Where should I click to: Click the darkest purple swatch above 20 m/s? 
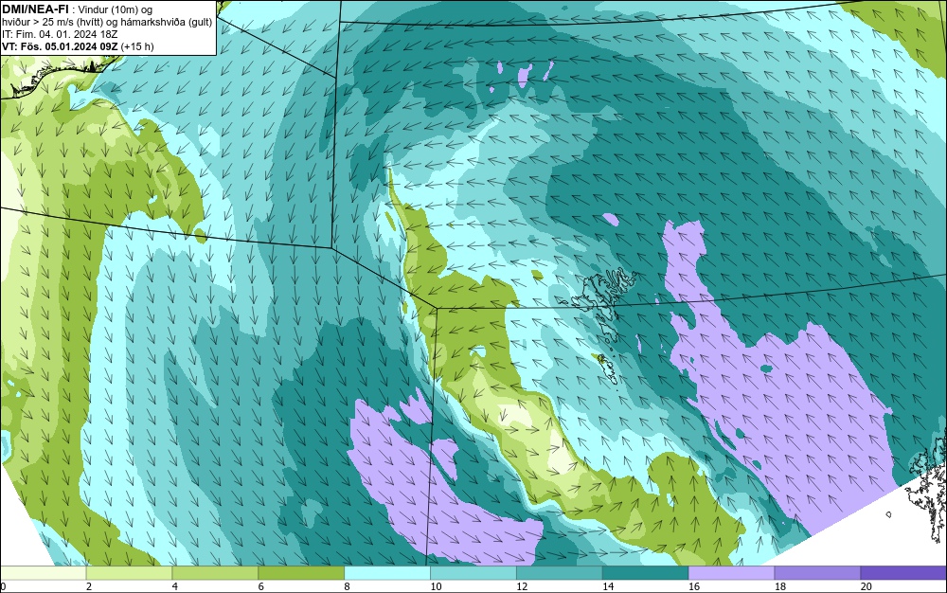point(903,573)
